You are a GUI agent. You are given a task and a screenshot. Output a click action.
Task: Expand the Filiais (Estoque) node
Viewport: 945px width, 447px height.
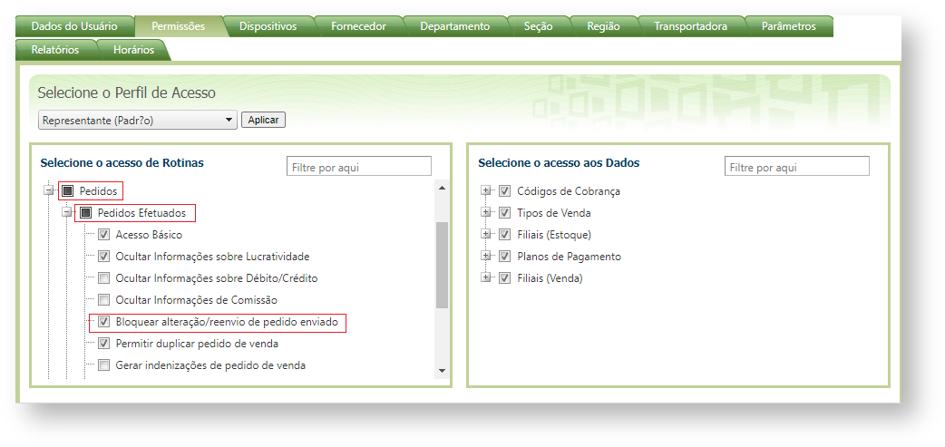coord(485,234)
